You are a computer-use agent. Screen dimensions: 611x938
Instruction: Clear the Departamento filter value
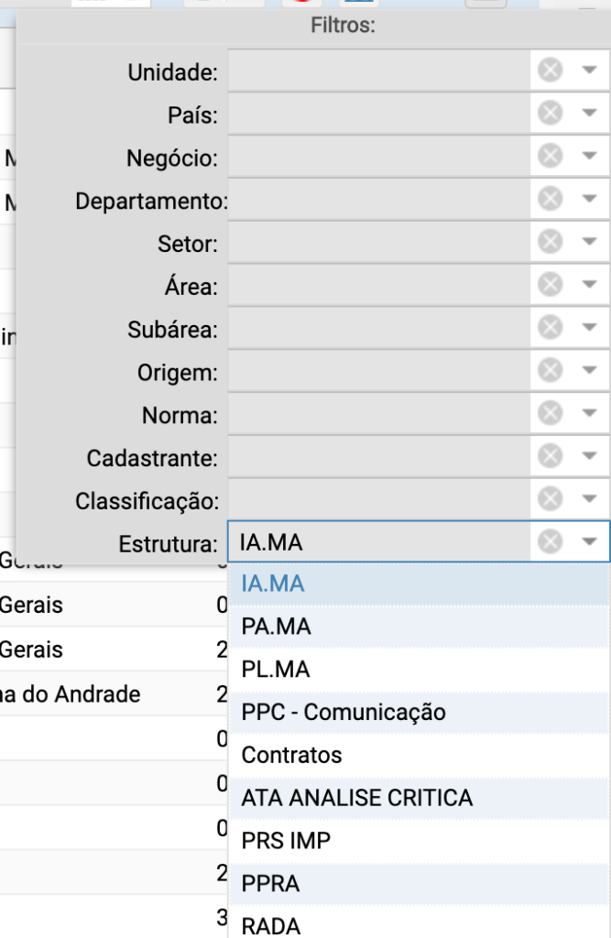(x=550, y=199)
